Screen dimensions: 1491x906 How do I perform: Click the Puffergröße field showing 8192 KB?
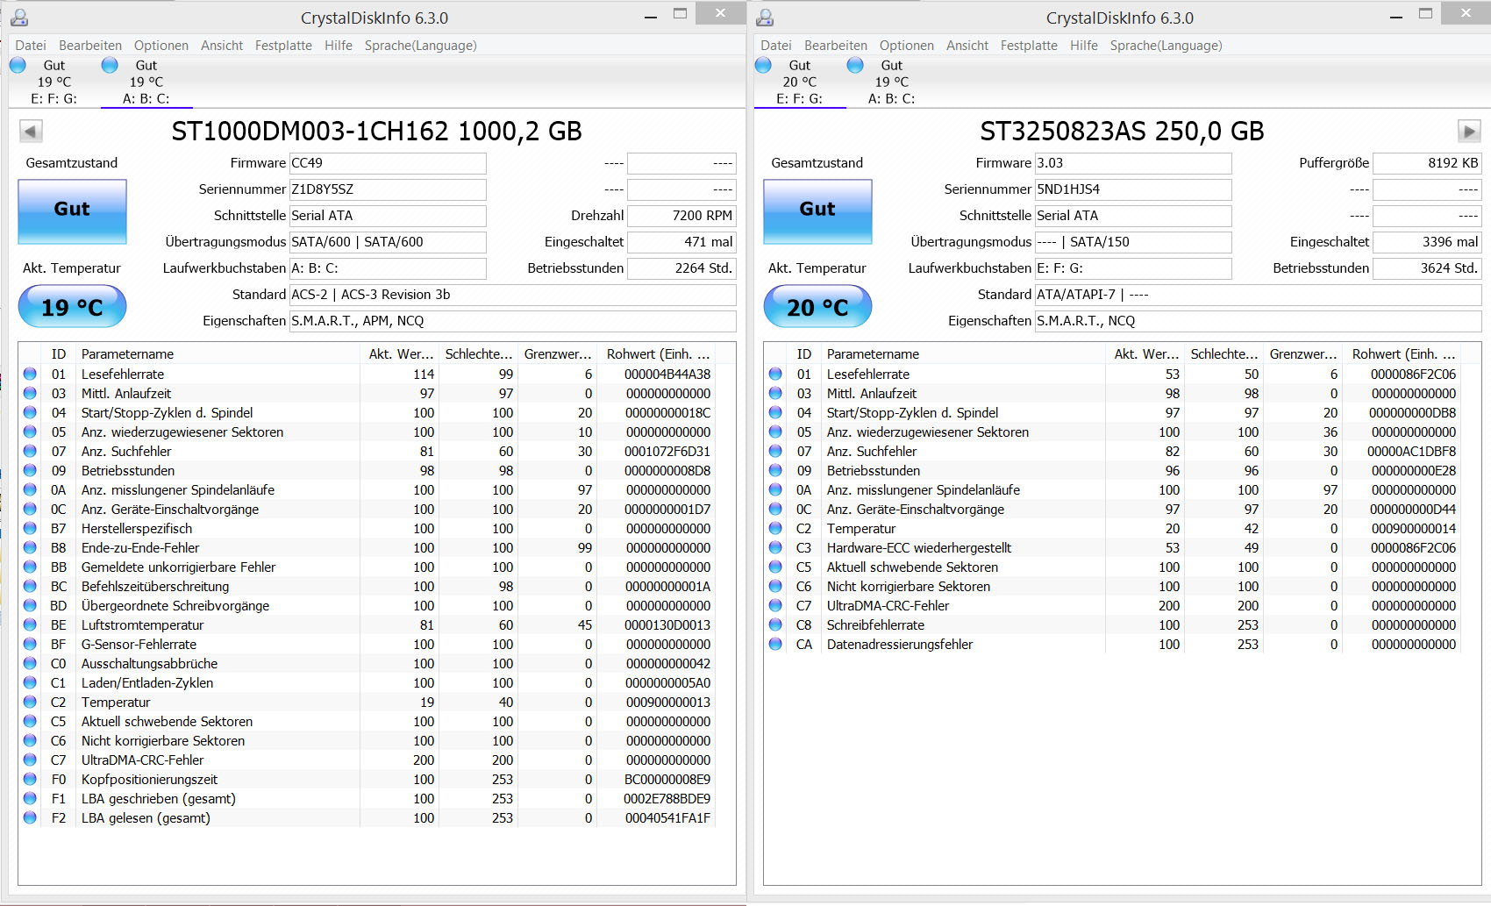pyautogui.click(x=1427, y=163)
